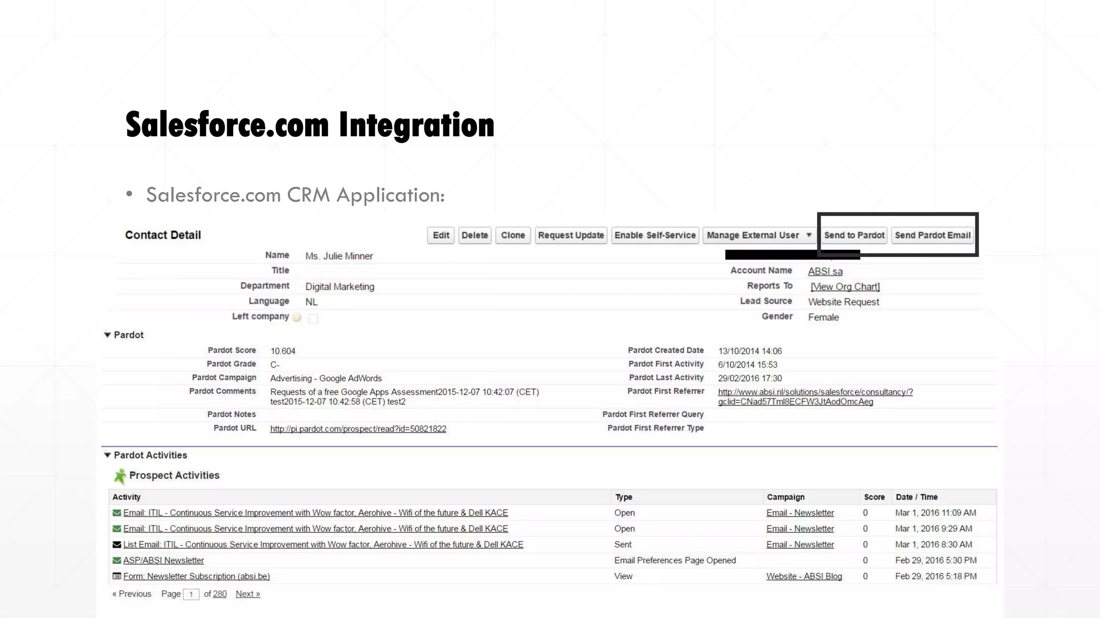The height and width of the screenshot is (618, 1100).
Task: Open the Email: ITIL link opened at 9:29 AM
Action: pyautogui.click(x=315, y=528)
